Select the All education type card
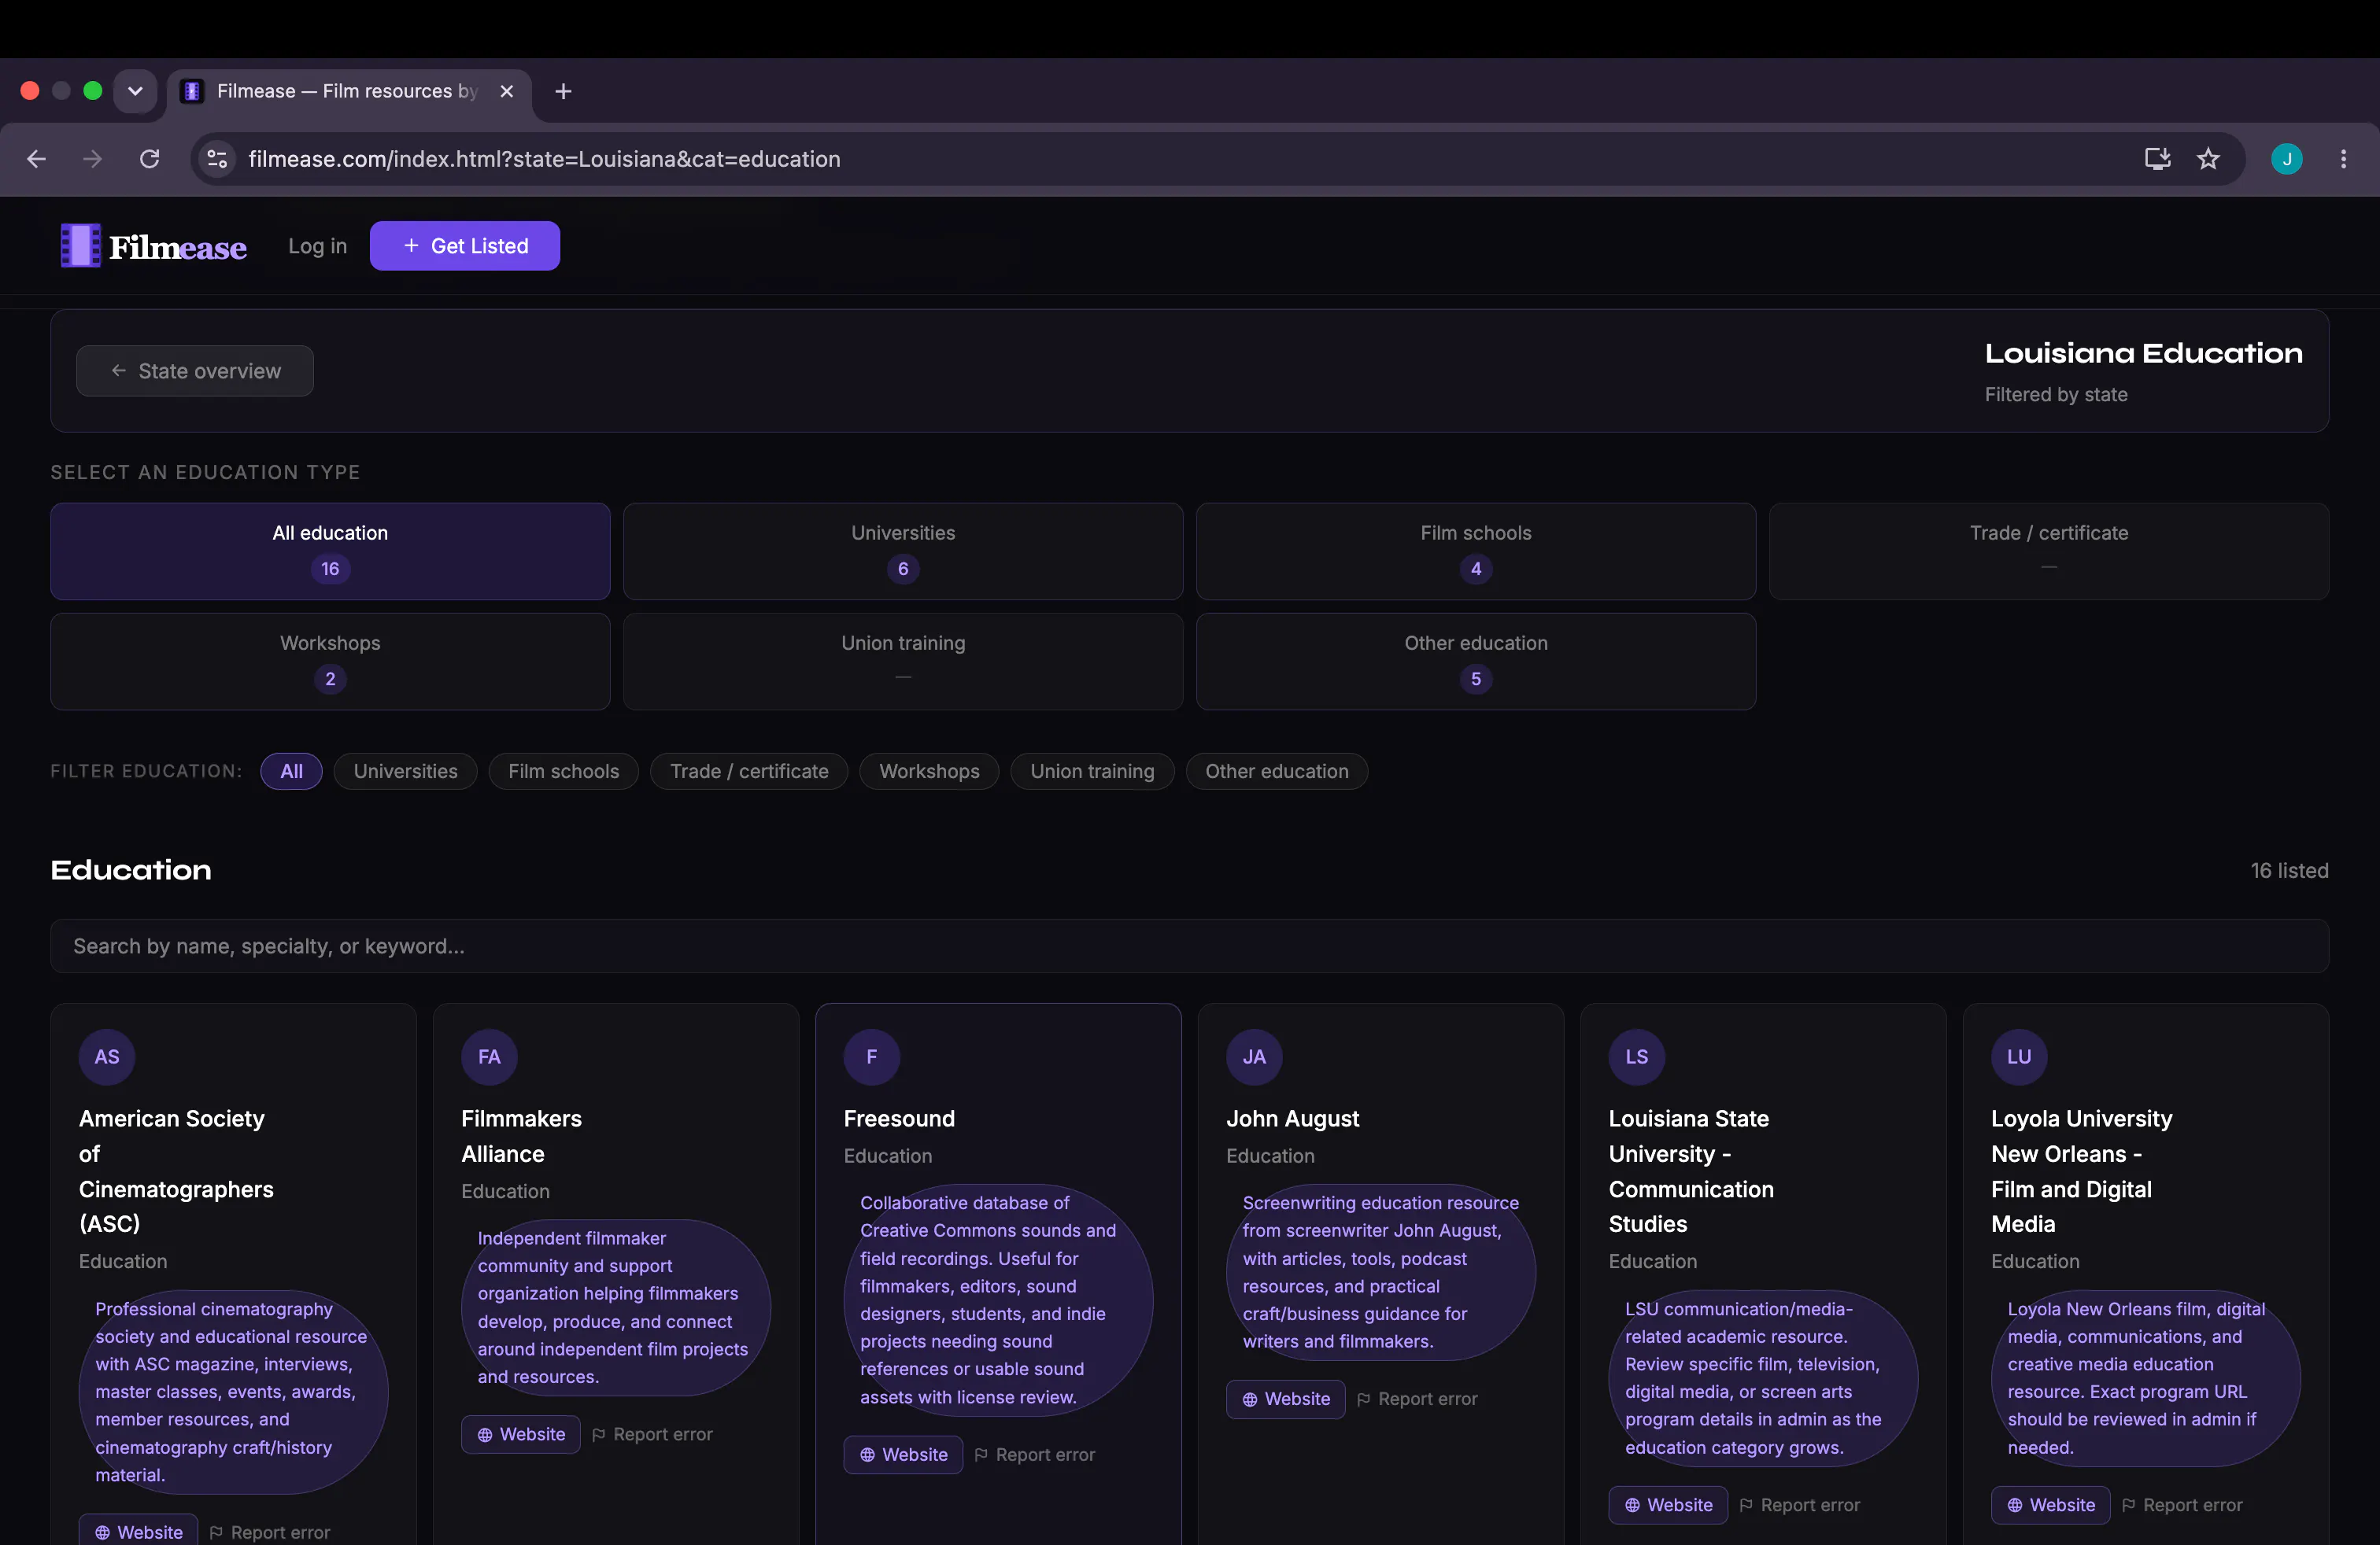Viewport: 2380px width, 1545px height. (x=330, y=551)
